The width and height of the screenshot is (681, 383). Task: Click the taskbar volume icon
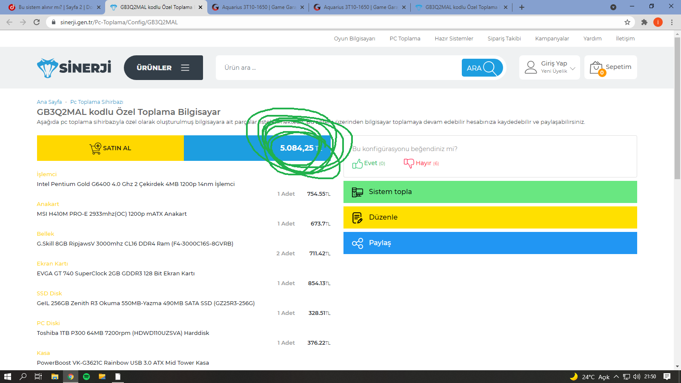637,377
